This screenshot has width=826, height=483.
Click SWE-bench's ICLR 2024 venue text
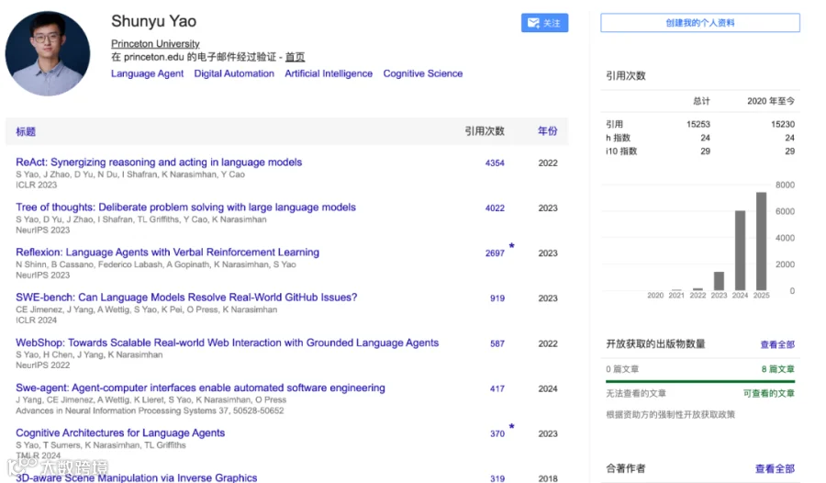click(37, 320)
